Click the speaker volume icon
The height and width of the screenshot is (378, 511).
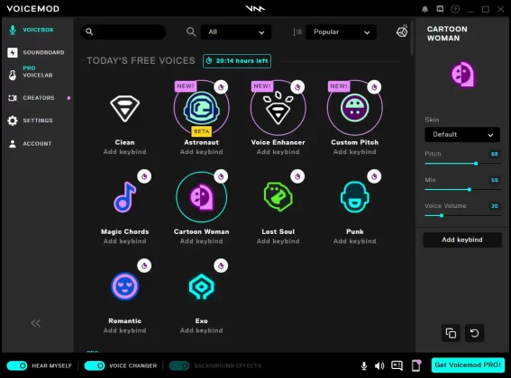coord(379,366)
